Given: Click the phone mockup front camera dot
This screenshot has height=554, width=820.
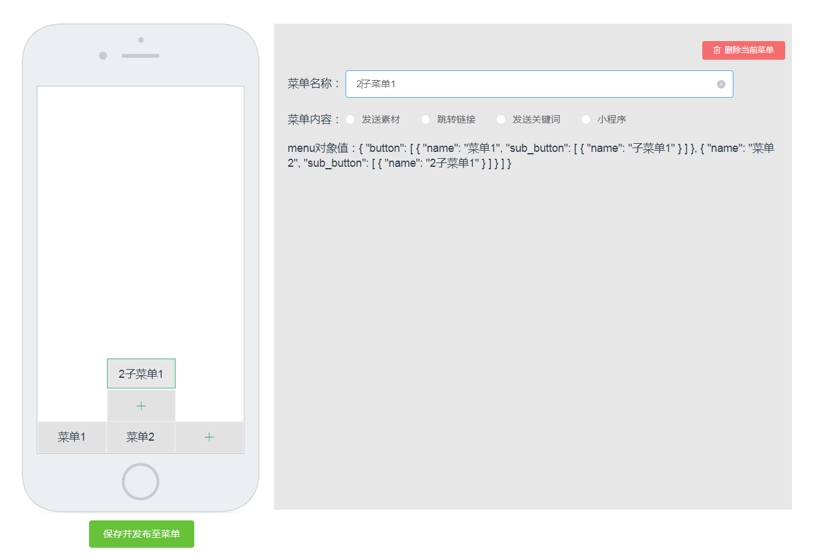Looking at the screenshot, I should pyautogui.click(x=103, y=56).
